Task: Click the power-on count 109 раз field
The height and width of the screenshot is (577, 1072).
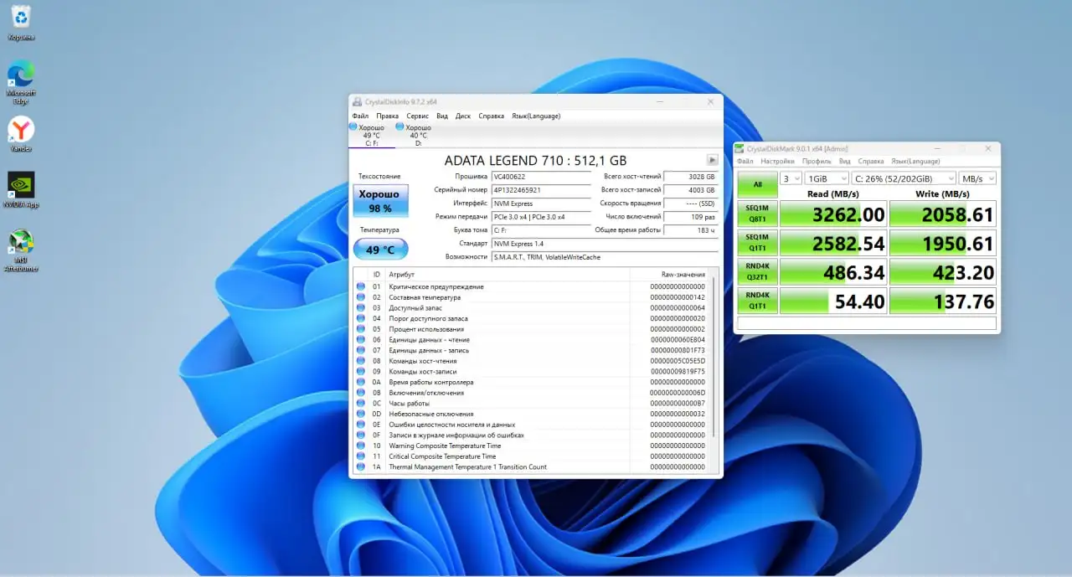Action: 691,217
